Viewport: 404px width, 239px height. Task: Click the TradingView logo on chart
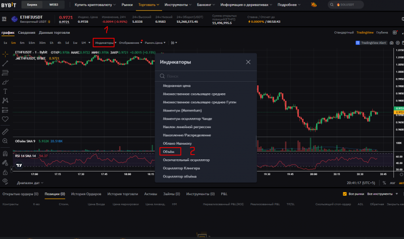pos(19,165)
